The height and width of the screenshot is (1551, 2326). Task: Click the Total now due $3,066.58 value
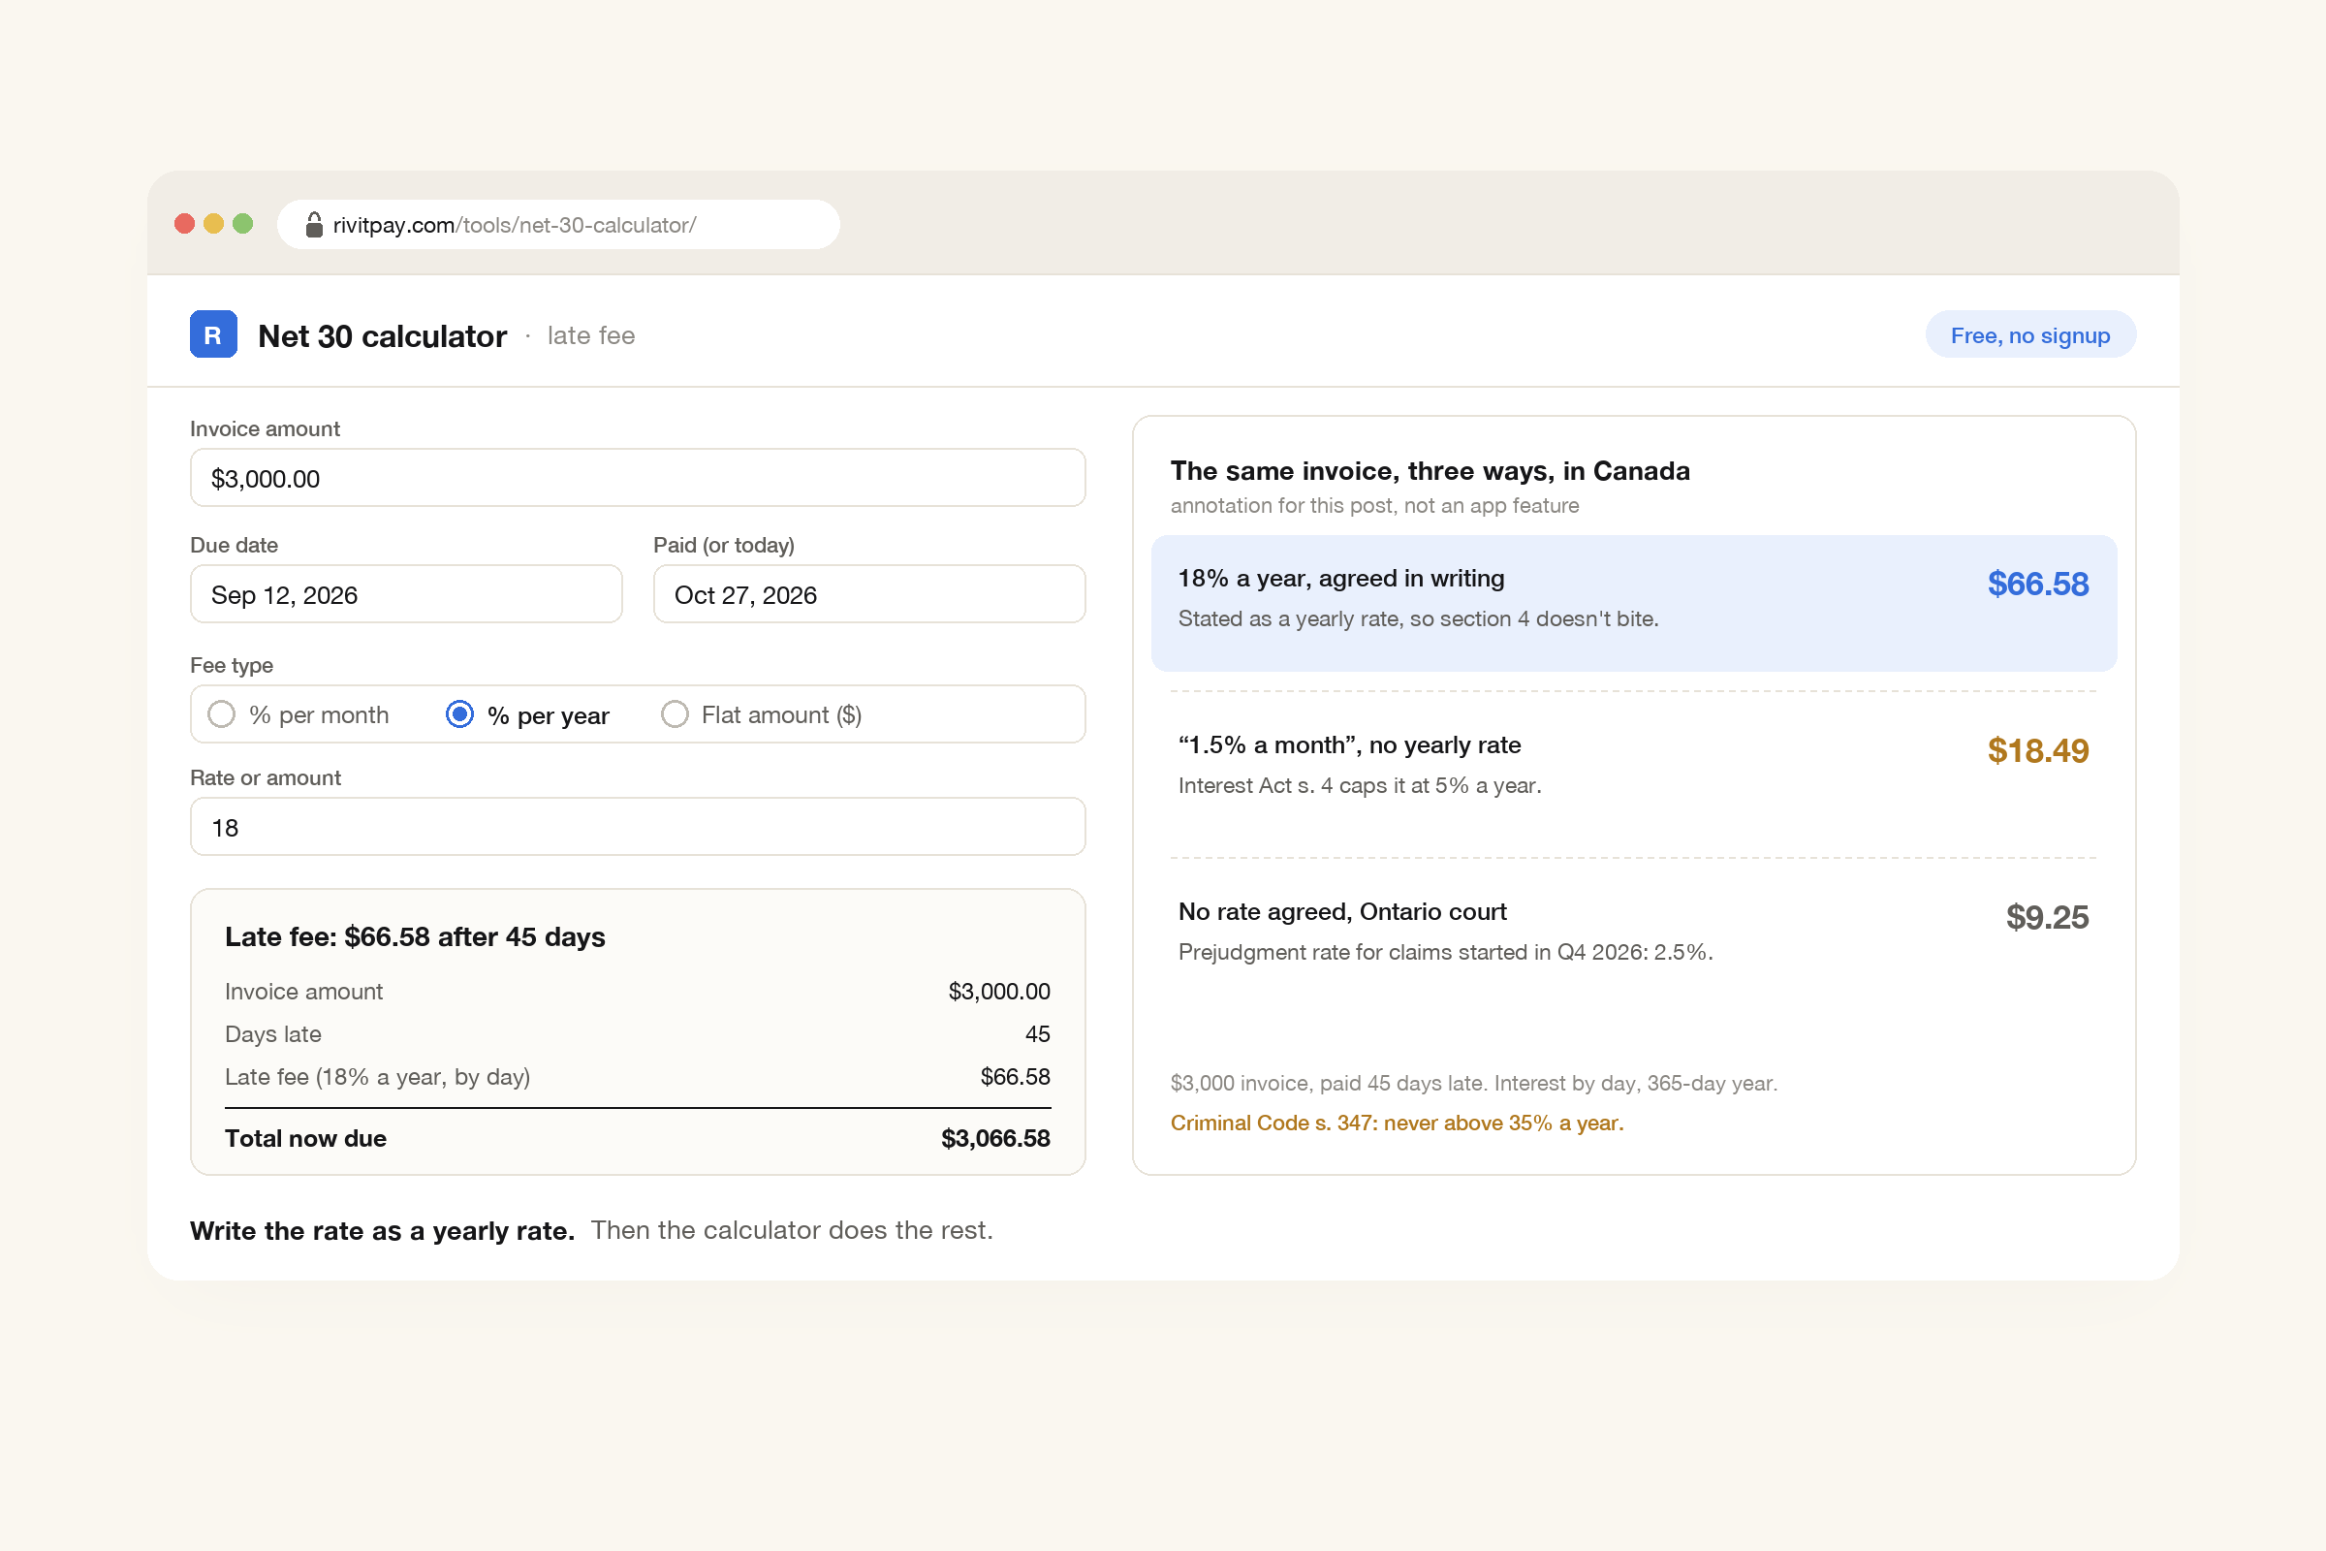(x=995, y=1138)
